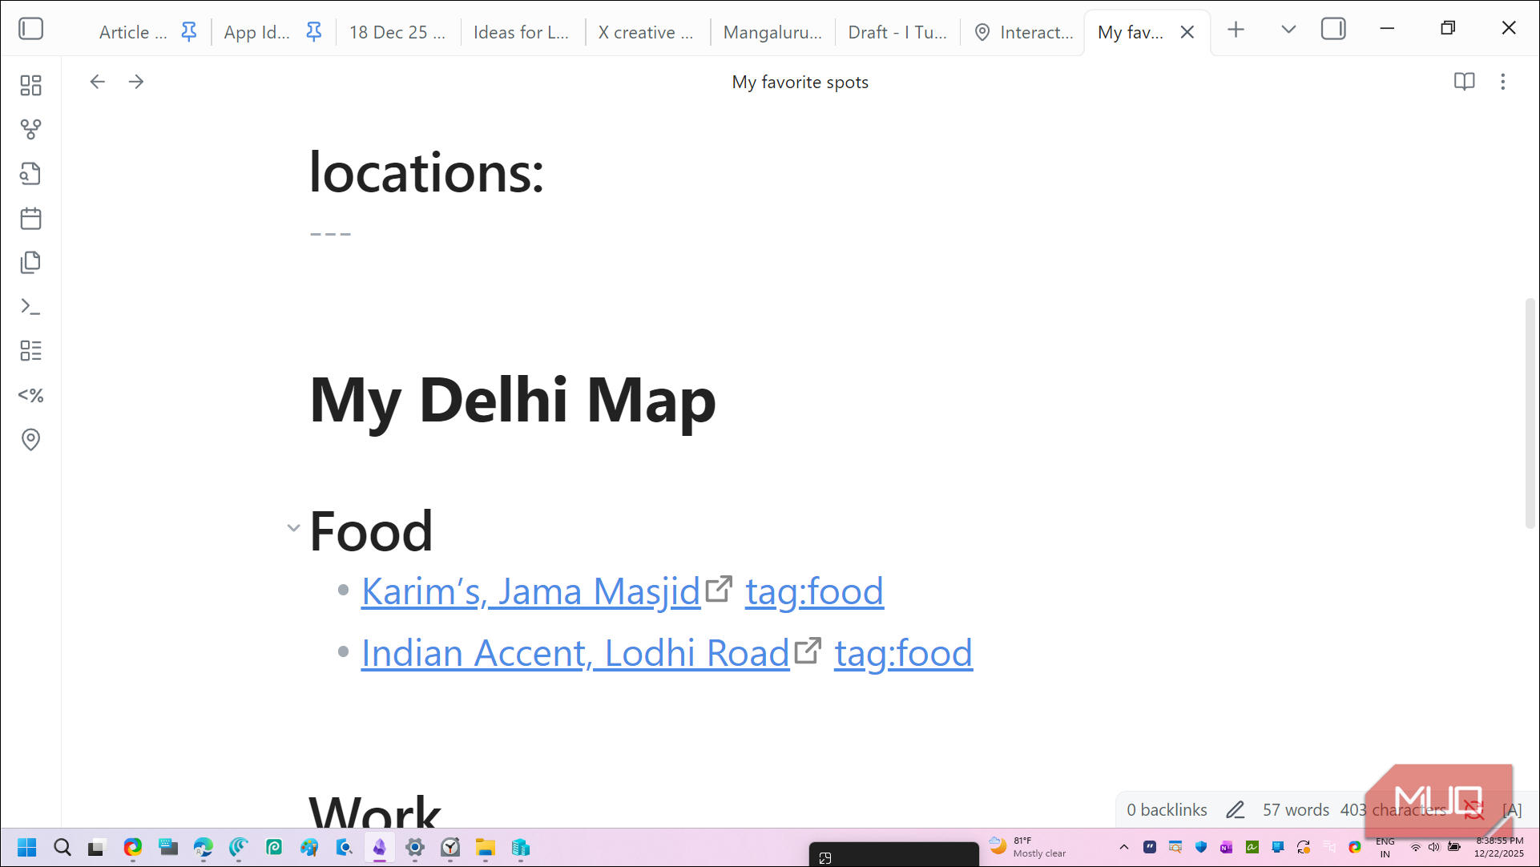Click the 57 words status count
The image size is (1540, 867).
point(1296,810)
